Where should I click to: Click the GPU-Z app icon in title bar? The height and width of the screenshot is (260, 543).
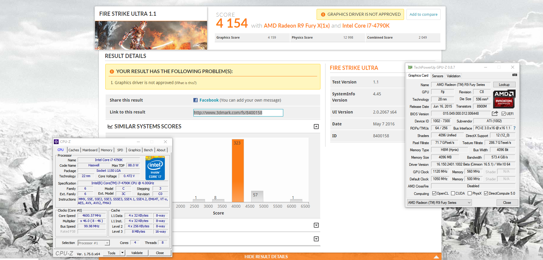410,67
